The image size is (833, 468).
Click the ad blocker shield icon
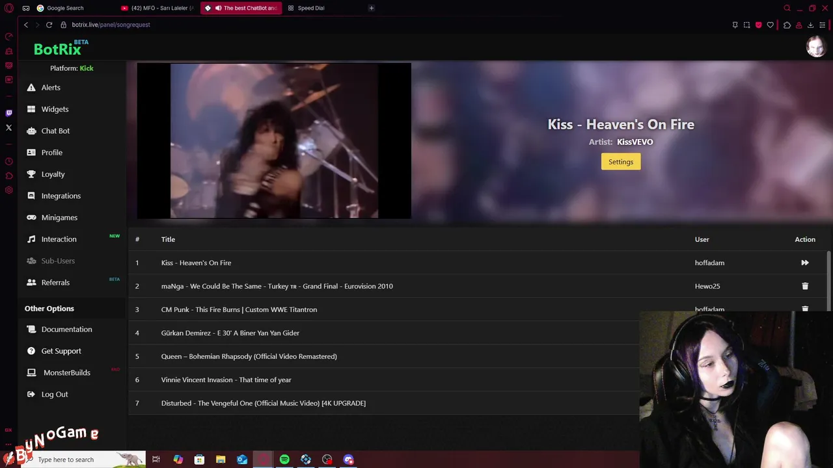tap(759, 25)
